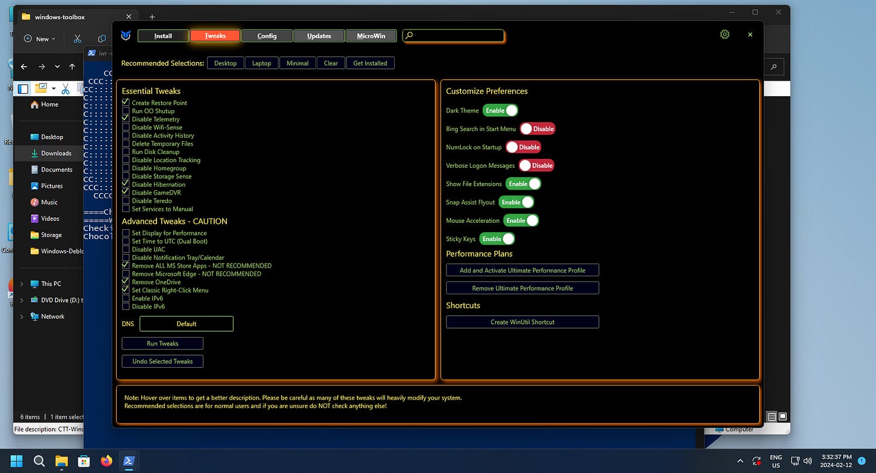876x473 pixels.
Task: Go back in File Explorer
Action: click(x=24, y=67)
